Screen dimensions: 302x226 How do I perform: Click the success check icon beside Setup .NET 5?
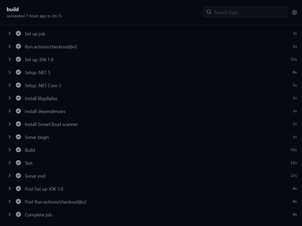(x=18, y=72)
